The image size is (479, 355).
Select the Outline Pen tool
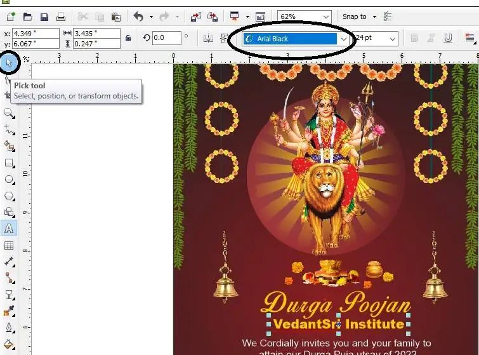pos(9,328)
